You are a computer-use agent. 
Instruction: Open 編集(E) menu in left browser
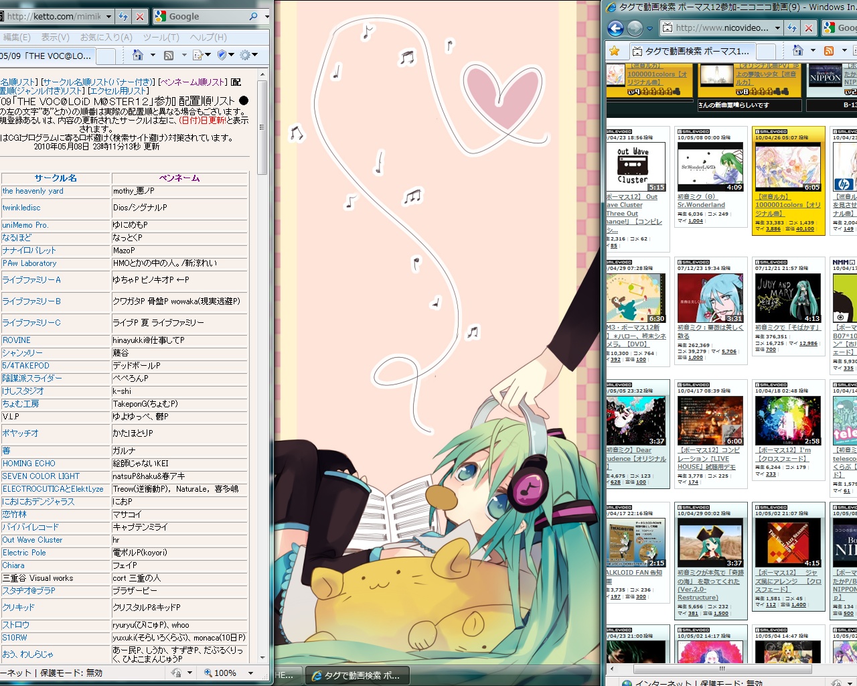pyautogui.click(x=17, y=38)
